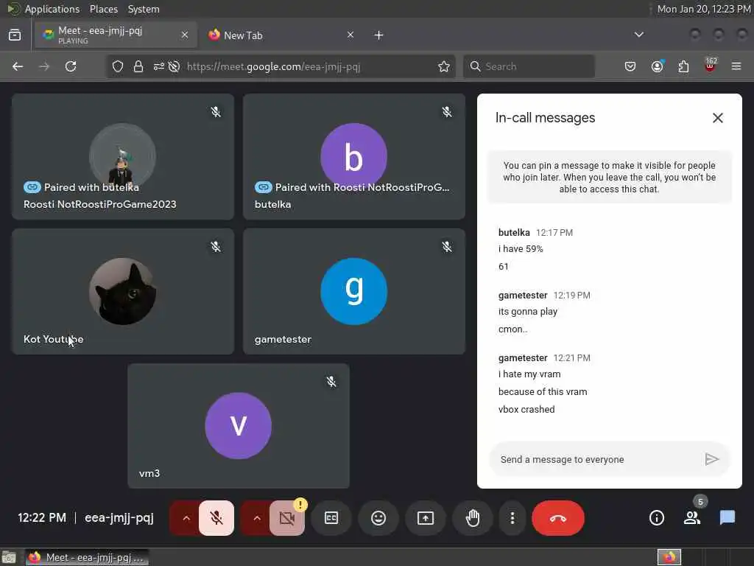
Task: Close the New Tab browser tab
Action: coord(350,35)
